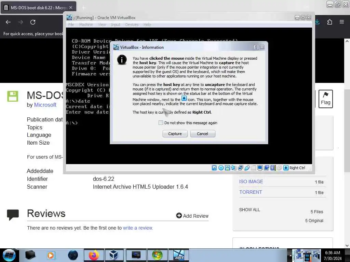Check 'Do not show this message again'
The height and width of the screenshot is (262, 350).
click(161, 123)
